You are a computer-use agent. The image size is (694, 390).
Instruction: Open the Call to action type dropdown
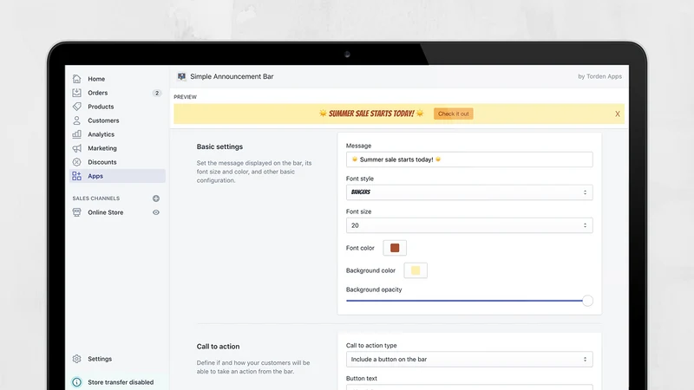pyautogui.click(x=469, y=360)
